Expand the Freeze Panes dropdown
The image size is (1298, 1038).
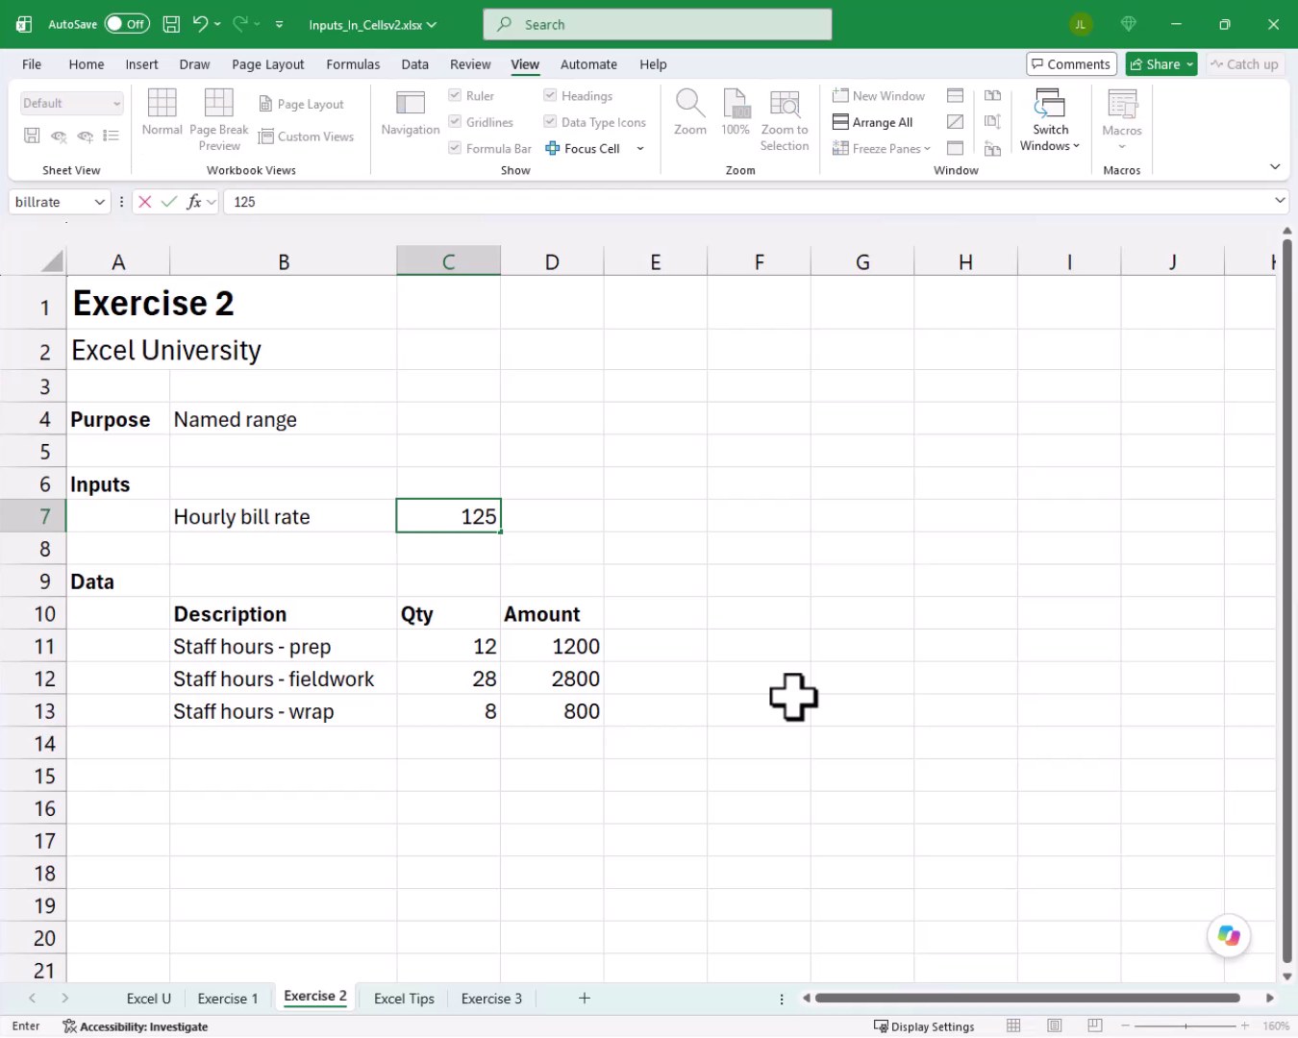point(927,149)
